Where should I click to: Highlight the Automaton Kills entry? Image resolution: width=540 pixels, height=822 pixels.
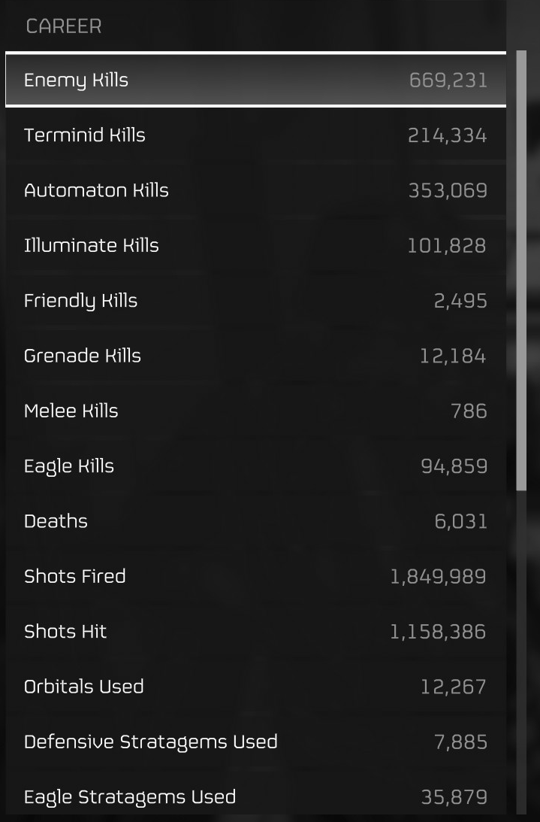(255, 190)
